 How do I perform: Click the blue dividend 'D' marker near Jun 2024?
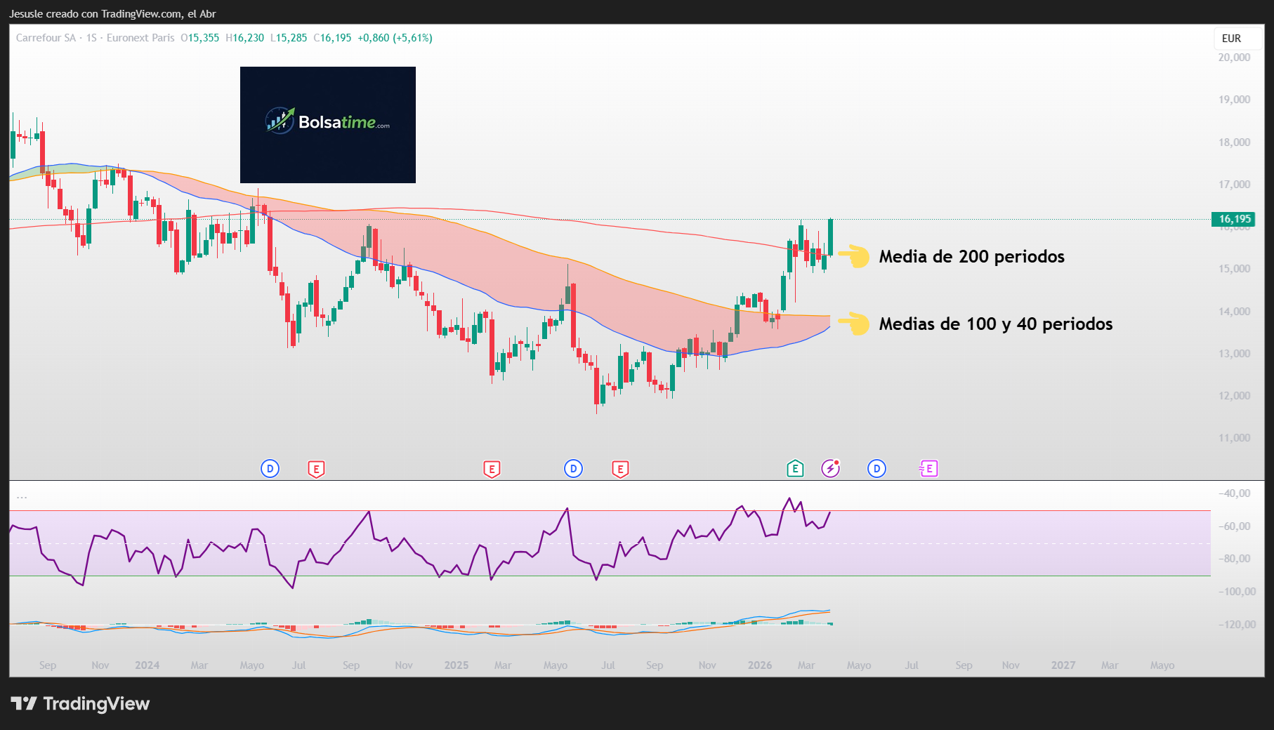coord(270,468)
